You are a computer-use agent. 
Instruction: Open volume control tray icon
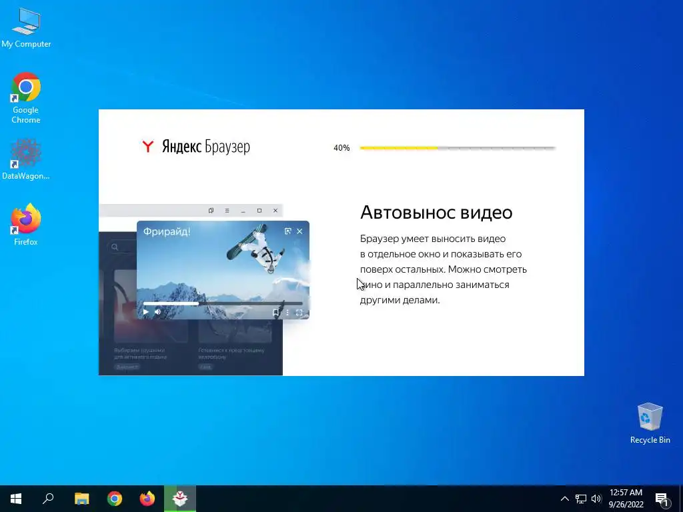pyautogui.click(x=596, y=499)
